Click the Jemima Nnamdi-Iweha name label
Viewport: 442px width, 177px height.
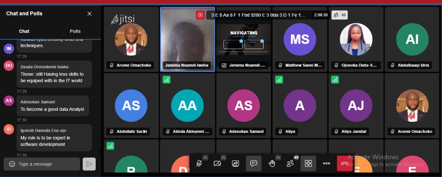[x=187, y=65]
